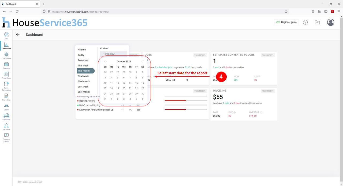Click the 0 due invoices link
This screenshot has height=186, width=343.
coord(237,103)
